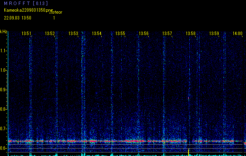This screenshot has height=156, width=246.
Task: Click the 0.9 frequency axis label
Action: [3, 90]
